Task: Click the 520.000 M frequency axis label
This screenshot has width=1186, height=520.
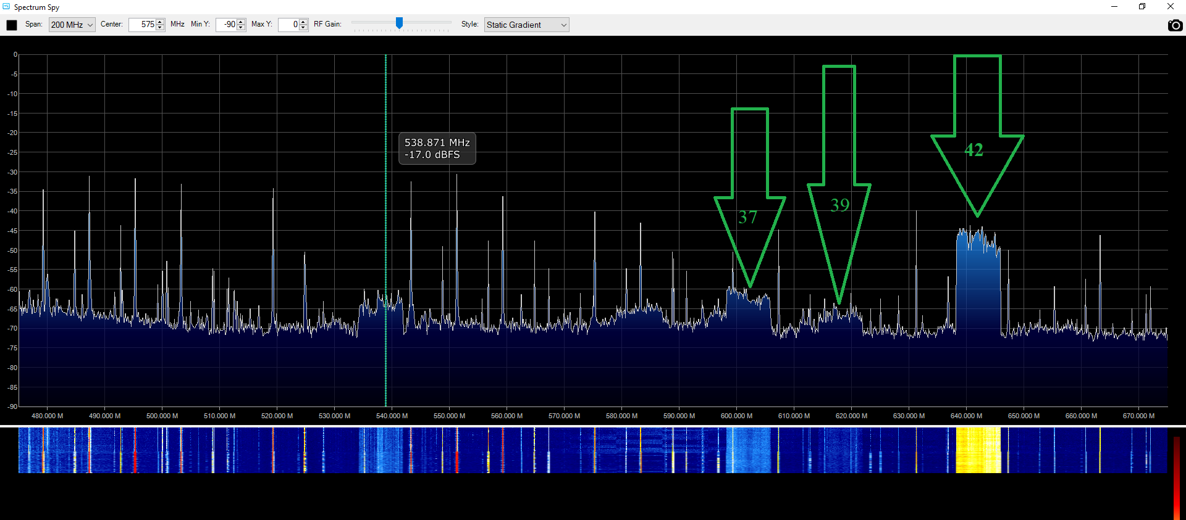Action: (277, 416)
